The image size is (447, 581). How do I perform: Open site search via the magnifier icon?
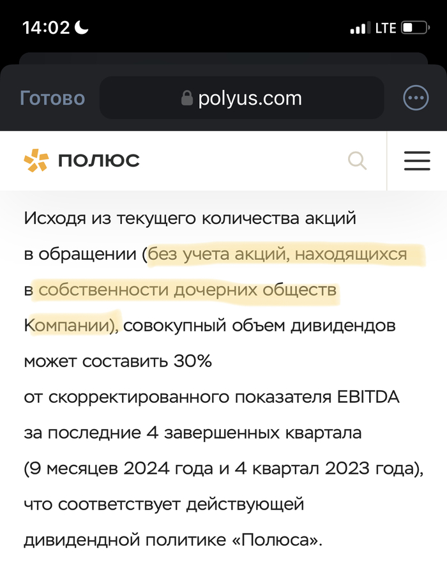pyautogui.click(x=357, y=161)
